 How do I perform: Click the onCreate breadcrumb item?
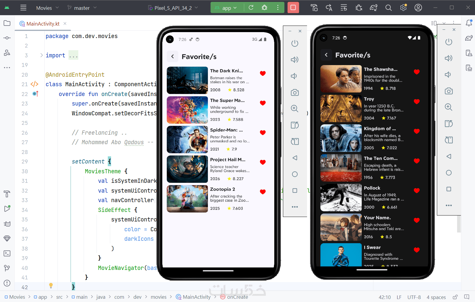pos(234,297)
